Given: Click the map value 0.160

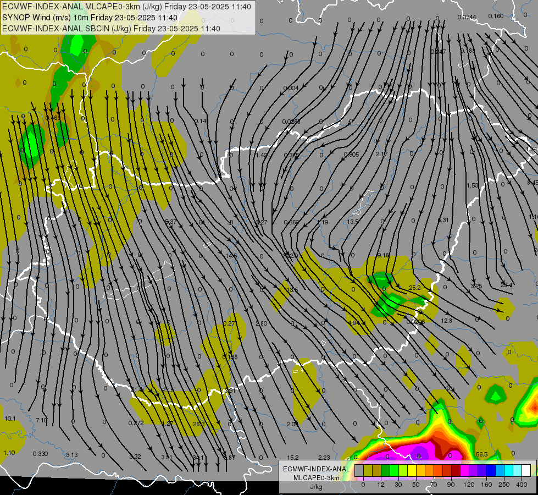Looking at the screenshot, I should [x=496, y=16].
